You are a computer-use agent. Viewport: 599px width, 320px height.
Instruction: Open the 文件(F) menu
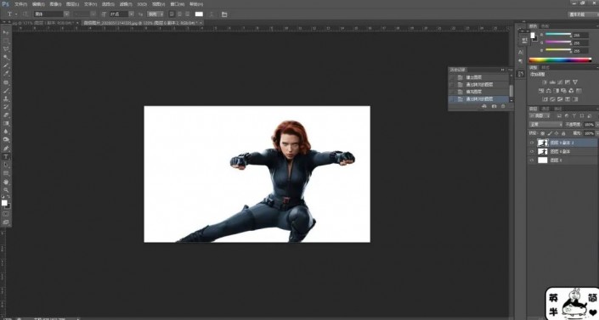point(20,4)
